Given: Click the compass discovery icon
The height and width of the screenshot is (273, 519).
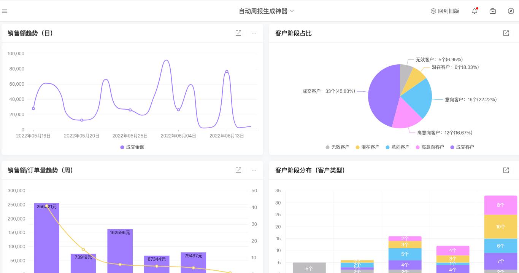Looking at the screenshot, I should pos(511,11).
